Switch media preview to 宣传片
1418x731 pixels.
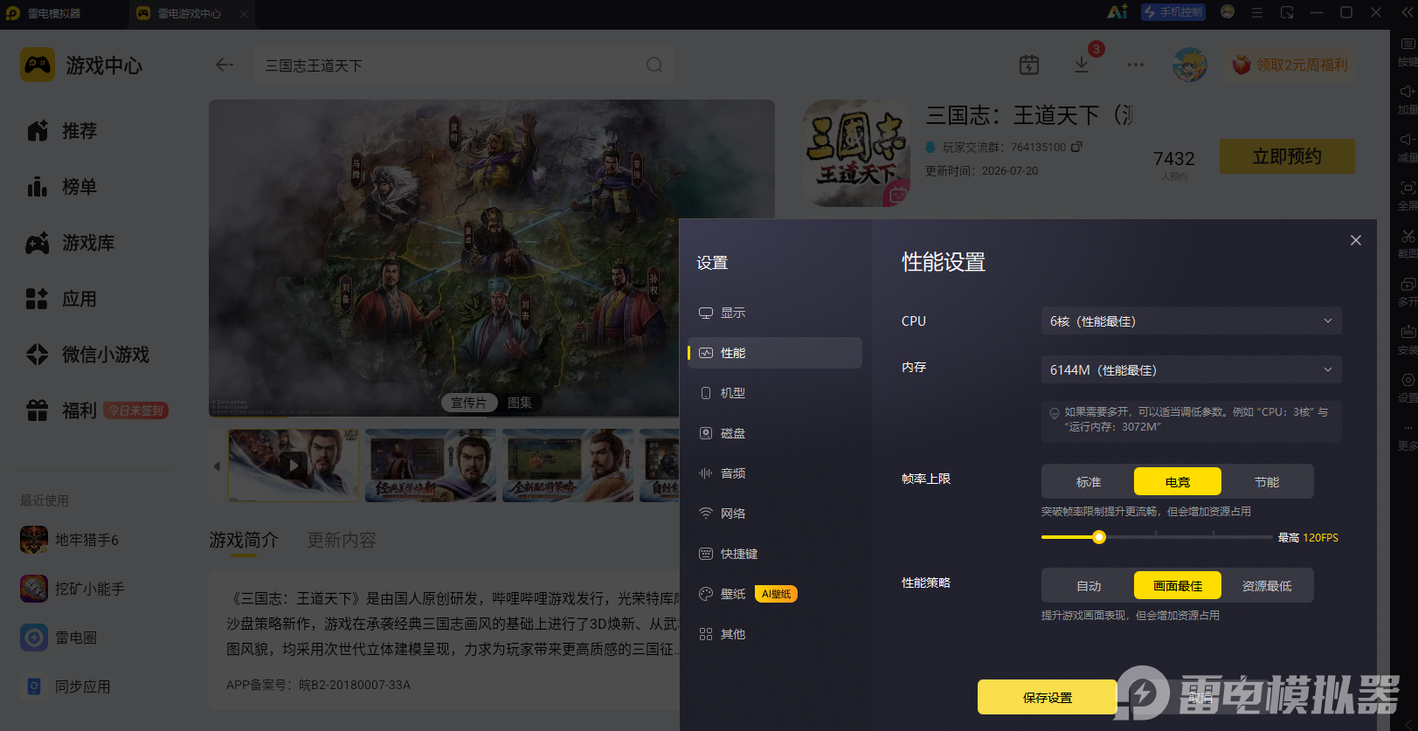(469, 403)
